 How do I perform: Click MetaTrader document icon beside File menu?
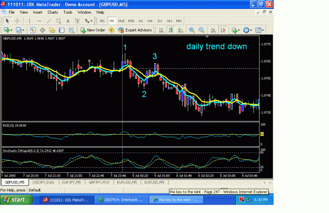click(4, 12)
